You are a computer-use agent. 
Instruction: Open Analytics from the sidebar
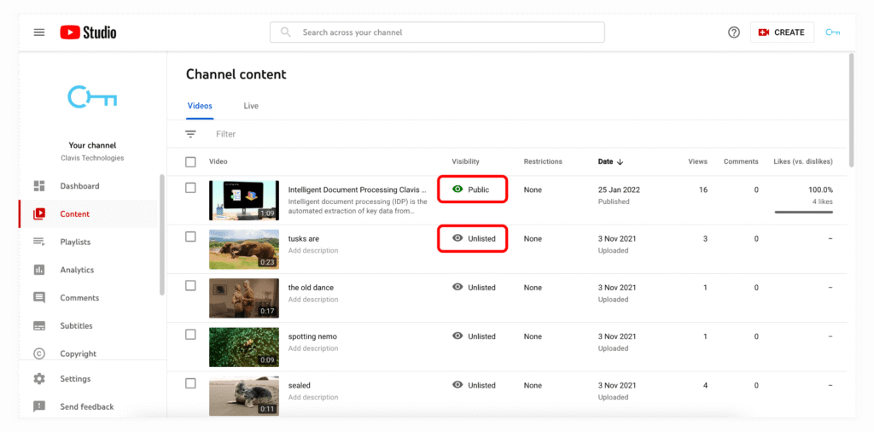[x=76, y=270]
